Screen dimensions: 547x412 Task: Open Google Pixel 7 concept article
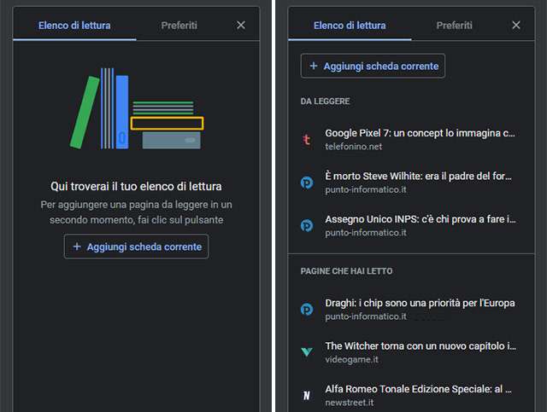point(411,139)
